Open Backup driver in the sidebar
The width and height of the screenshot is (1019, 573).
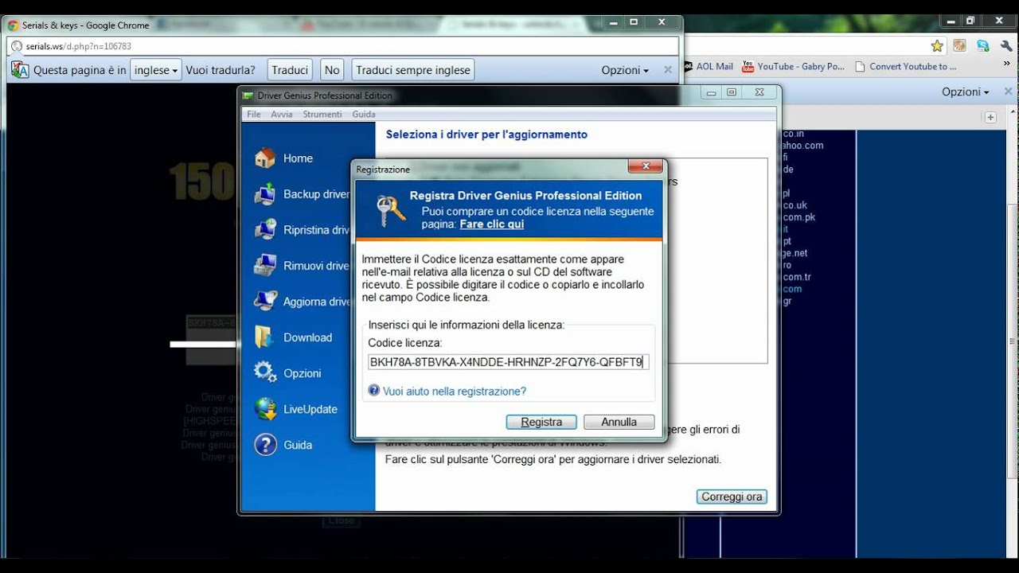point(303,194)
